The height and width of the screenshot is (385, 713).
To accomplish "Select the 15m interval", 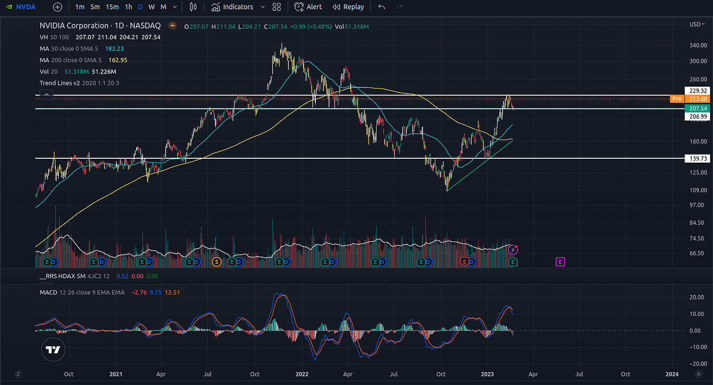I will point(112,7).
